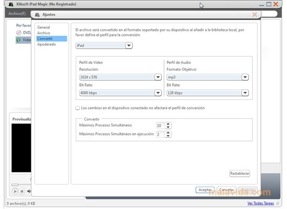Screen dimensions: 287x209
Task: Click the 'Perfil de Audio' heading
Action: (x=178, y=63)
